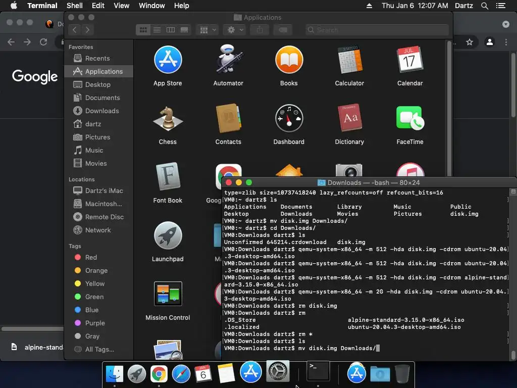Click the Chrome icon in the Dock
517x388 pixels.
(x=159, y=374)
